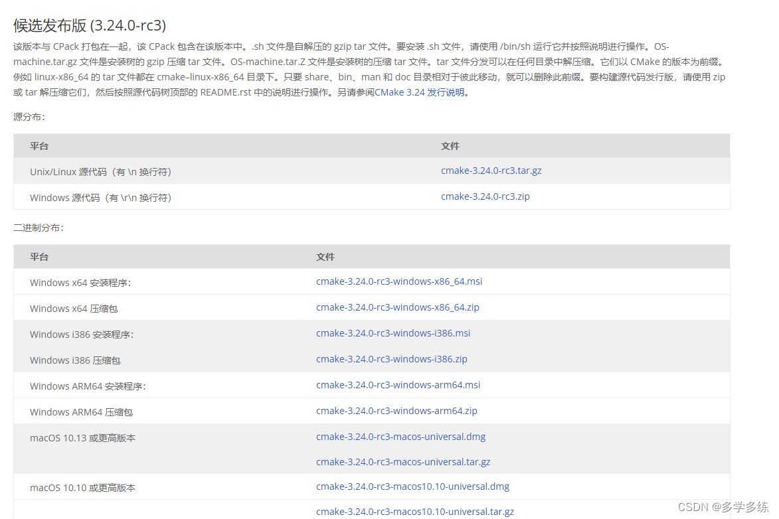Screen dimensions: 779x519
Task: Download cmake-3.24.0-rc3-windows-i386.zip archive
Action: [x=391, y=359]
